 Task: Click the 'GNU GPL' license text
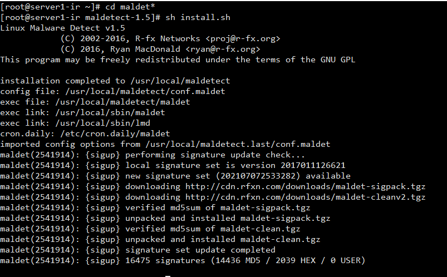click(338, 60)
